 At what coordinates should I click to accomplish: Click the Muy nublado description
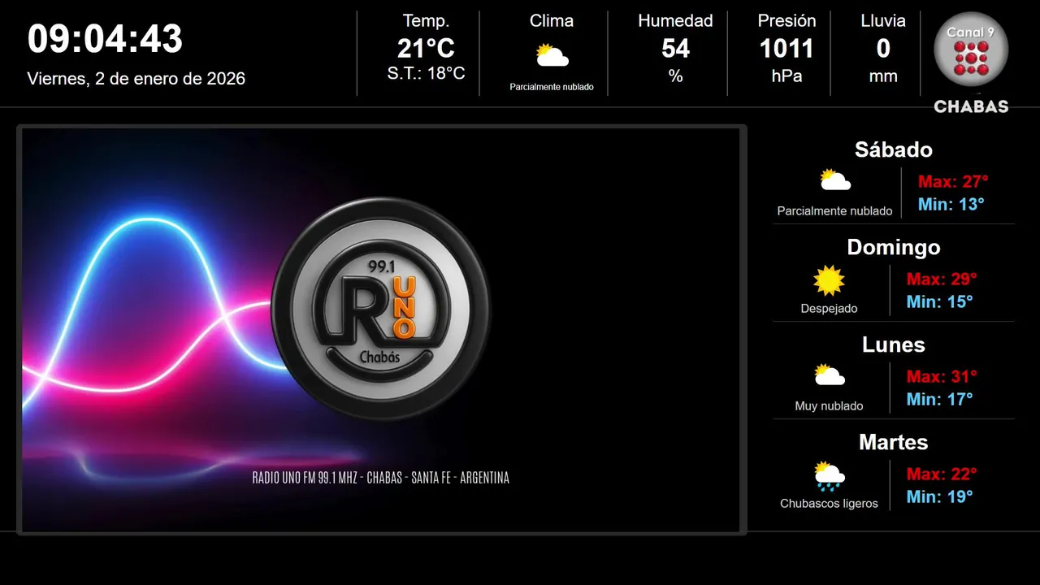829,406
